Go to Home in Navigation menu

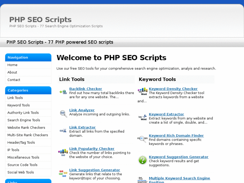pos(28,65)
